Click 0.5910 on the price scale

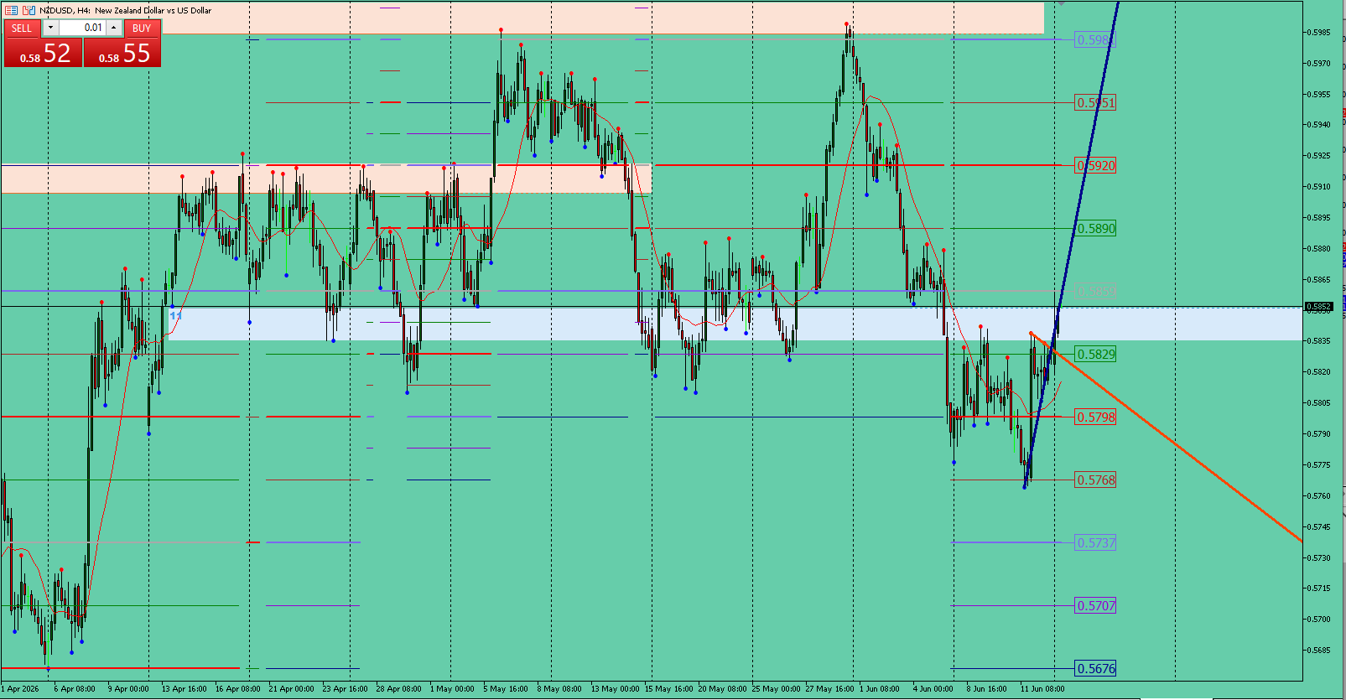pyautogui.click(x=1319, y=187)
